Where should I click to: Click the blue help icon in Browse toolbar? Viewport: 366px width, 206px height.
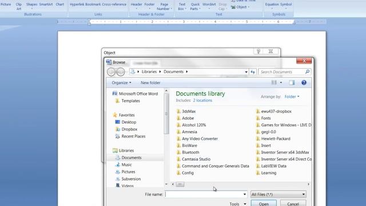click(x=304, y=82)
